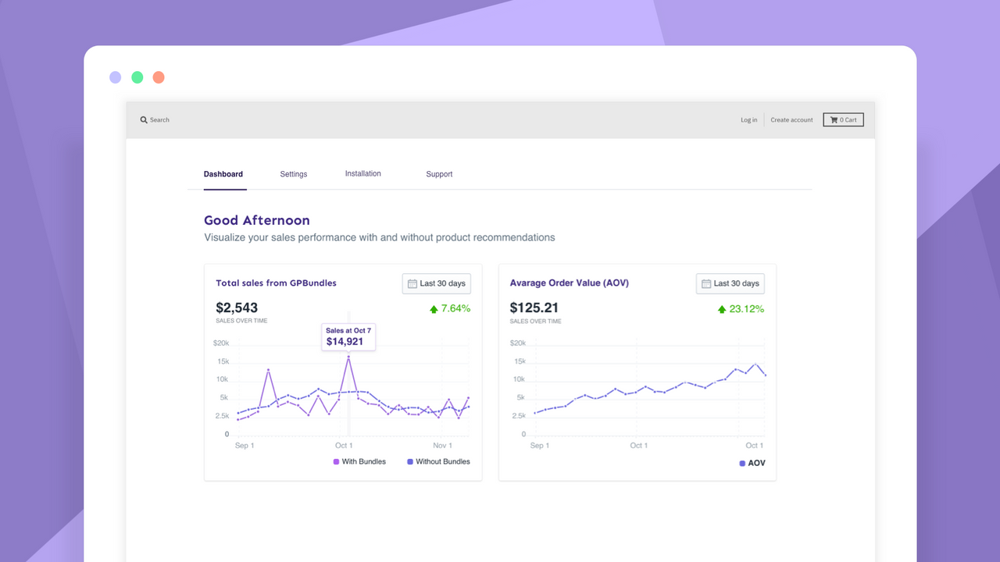The height and width of the screenshot is (562, 1000).
Task: Toggle the Without Bundles legend series
Action: (438, 462)
